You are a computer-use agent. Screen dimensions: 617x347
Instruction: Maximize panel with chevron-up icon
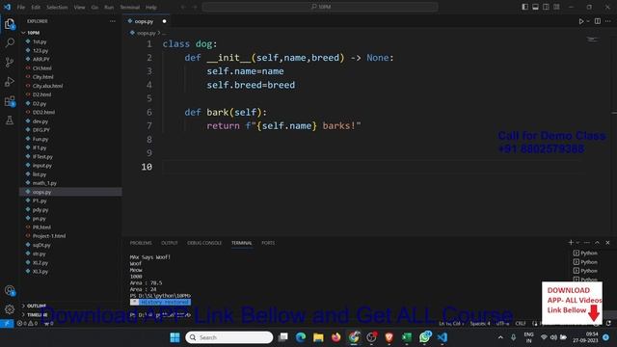coord(598,242)
